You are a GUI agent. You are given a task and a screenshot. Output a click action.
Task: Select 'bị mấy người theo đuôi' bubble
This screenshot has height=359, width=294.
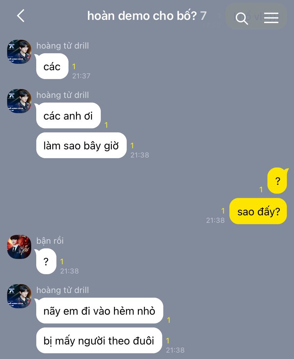(x=99, y=341)
